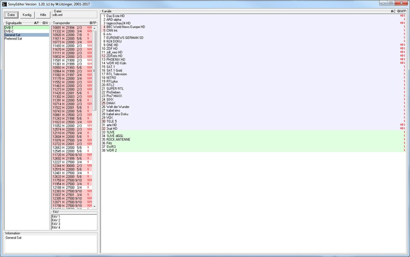Select channel BBC World News Europe HD
This screenshot has height=257, width=410.
point(254,27)
